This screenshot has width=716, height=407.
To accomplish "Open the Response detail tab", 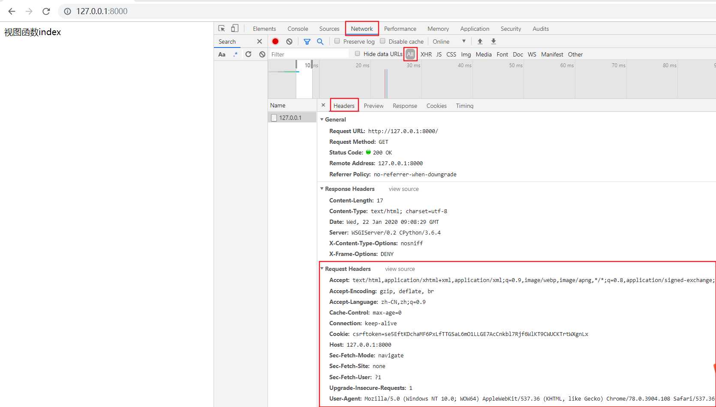I will (x=405, y=106).
